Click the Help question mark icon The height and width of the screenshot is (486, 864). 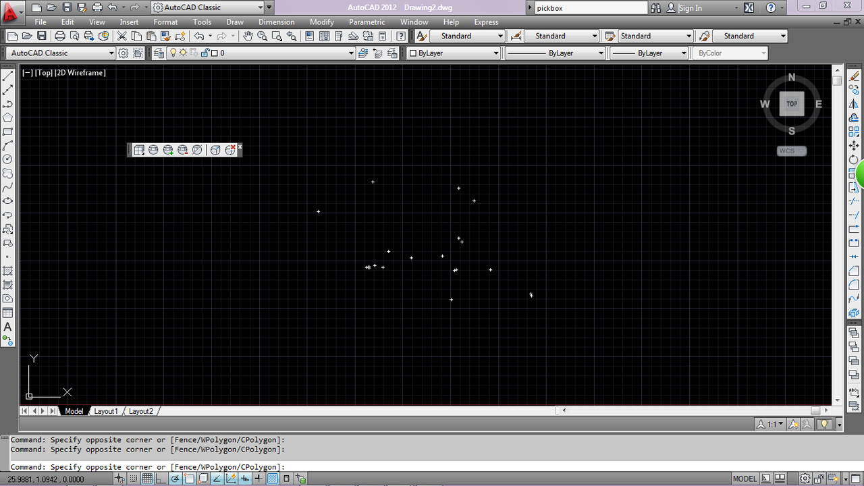pos(402,36)
